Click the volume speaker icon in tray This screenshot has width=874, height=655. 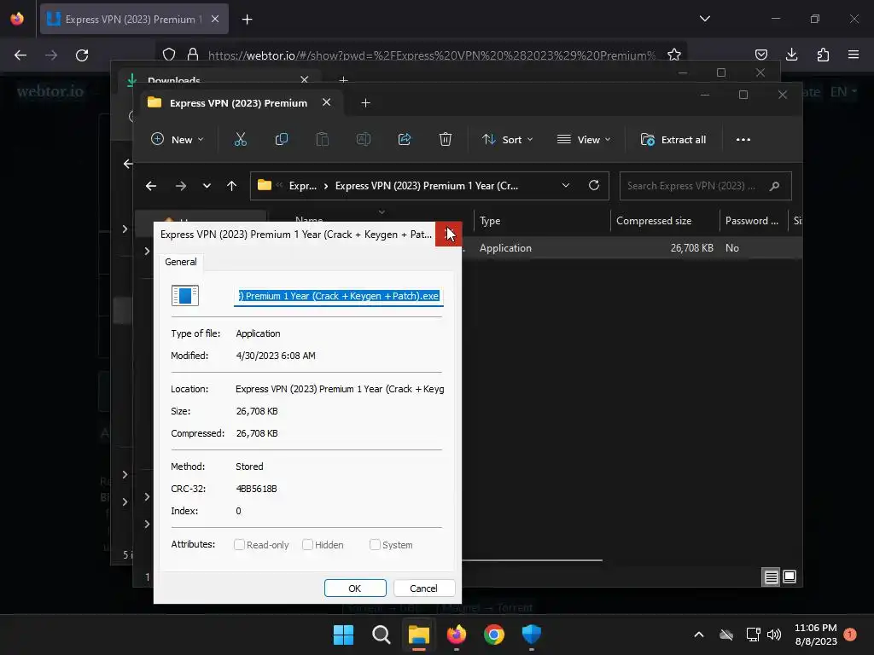point(773,635)
